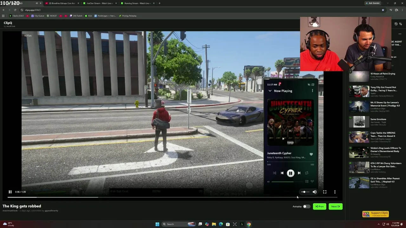Open the ClipQ | ZOLO bookmark
Screen dimensions: 406x228
[16, 16]
